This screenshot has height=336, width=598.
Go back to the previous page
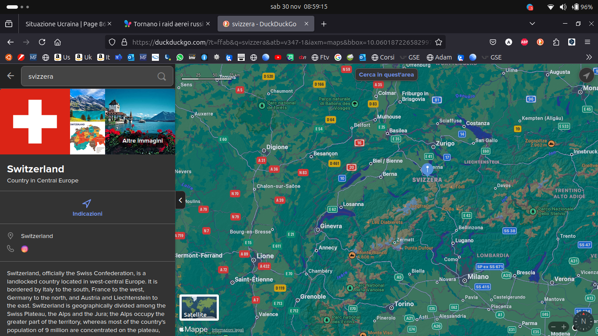click(11, 42)
